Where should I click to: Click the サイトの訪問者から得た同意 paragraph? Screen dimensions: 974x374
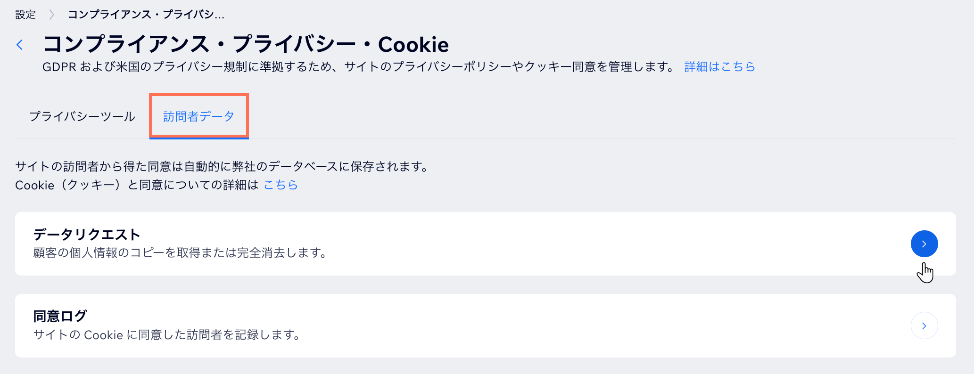[x=222, y=166]
